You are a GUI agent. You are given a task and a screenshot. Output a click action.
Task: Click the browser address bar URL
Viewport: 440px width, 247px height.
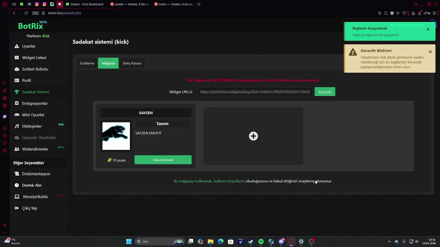click(x=65, y=13)
